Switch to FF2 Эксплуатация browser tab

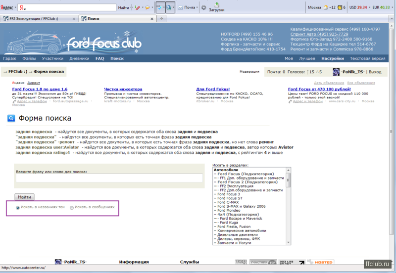click(x=40, y=19)
